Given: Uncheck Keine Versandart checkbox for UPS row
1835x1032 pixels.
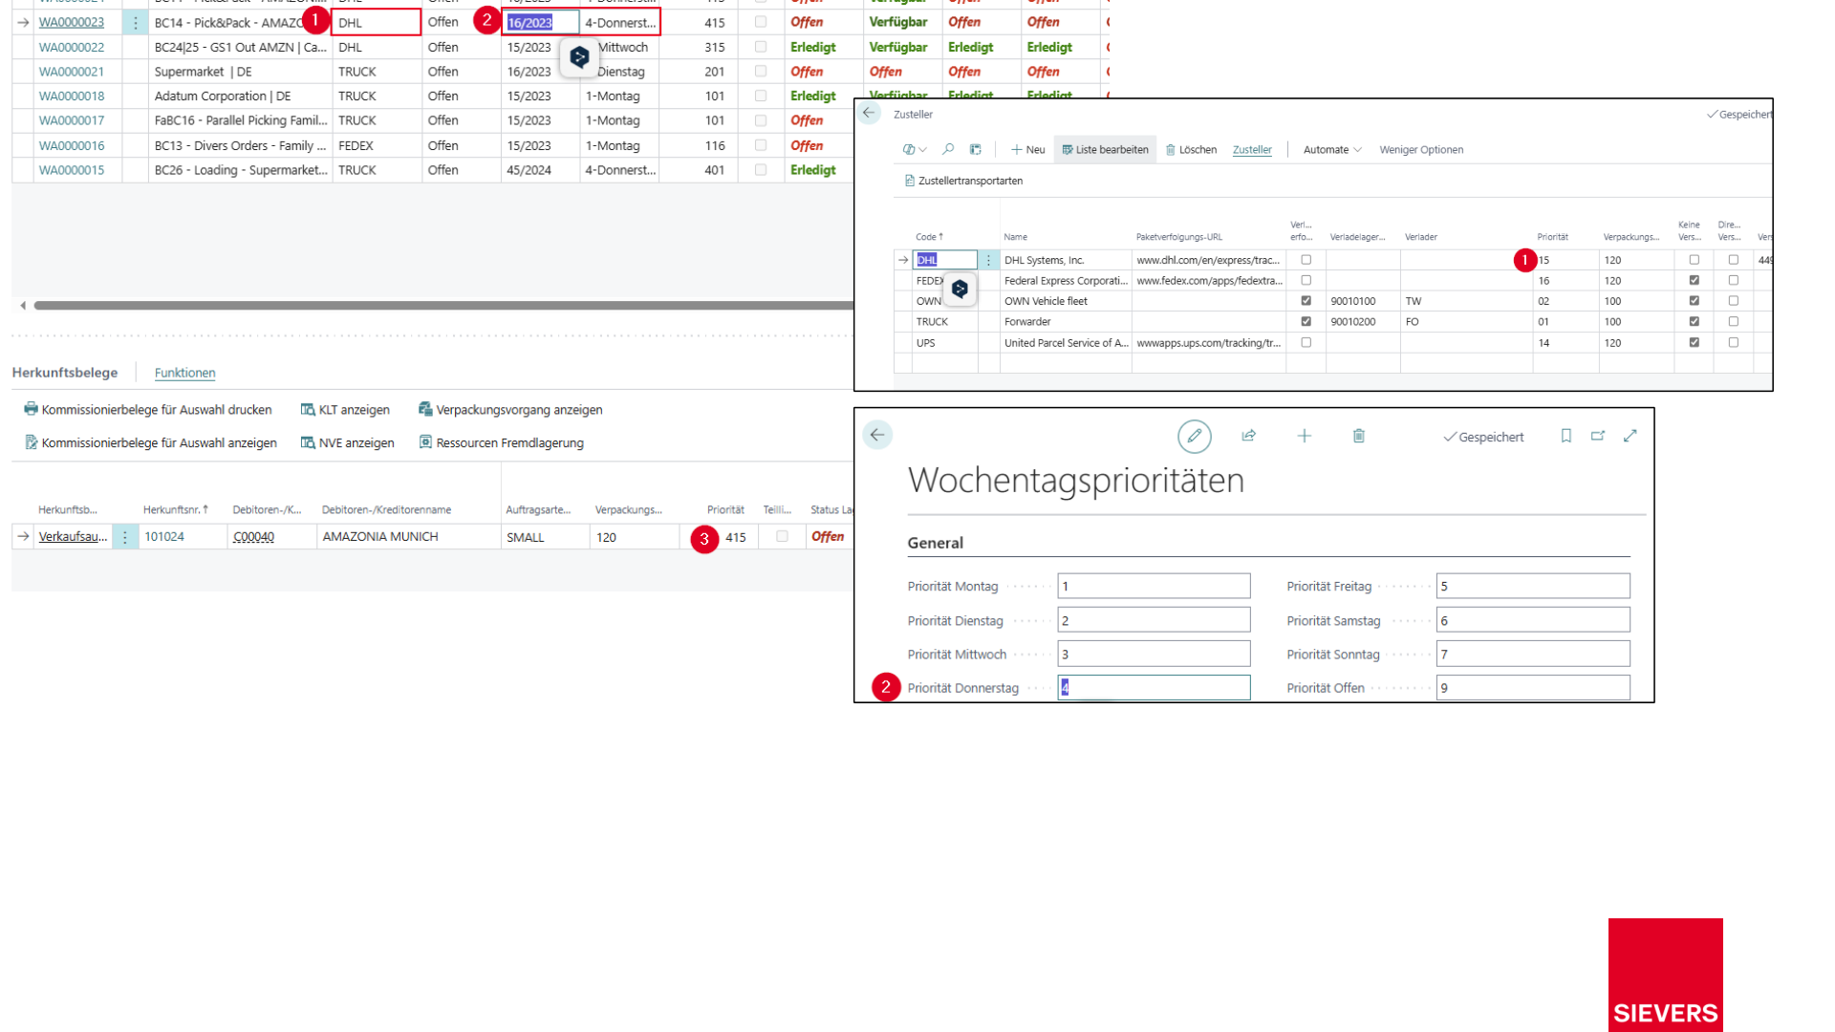Looking at the screenshot, I should (1695, 342).
